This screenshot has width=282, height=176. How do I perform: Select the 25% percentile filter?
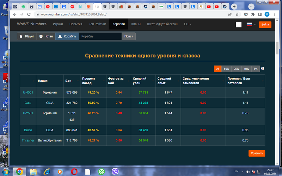pos(236,69)
